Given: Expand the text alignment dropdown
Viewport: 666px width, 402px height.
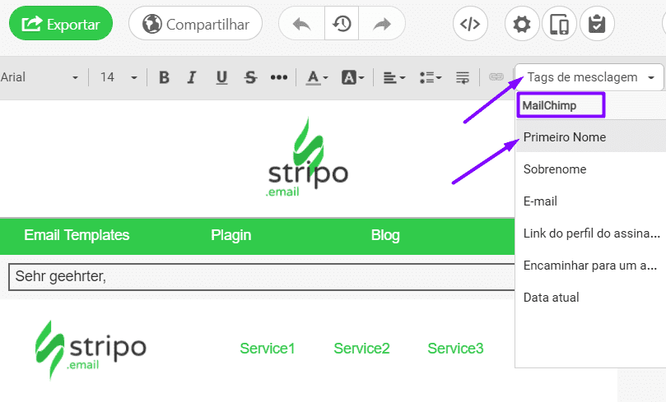Looking at the screenshot, I should pos(394,77).
